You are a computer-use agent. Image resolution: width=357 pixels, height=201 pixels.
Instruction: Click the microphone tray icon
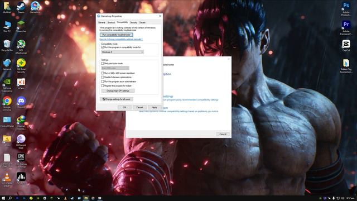pos(334,198)
